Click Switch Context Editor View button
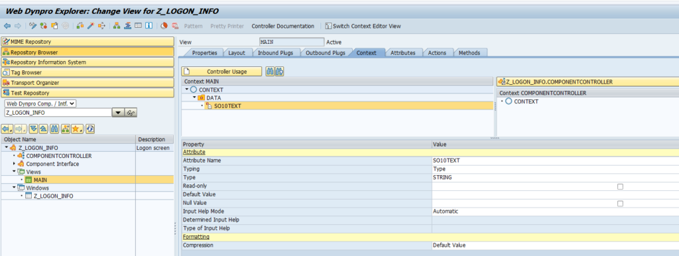The width and height of the screenshot is (679, 256). click(363, 26)
